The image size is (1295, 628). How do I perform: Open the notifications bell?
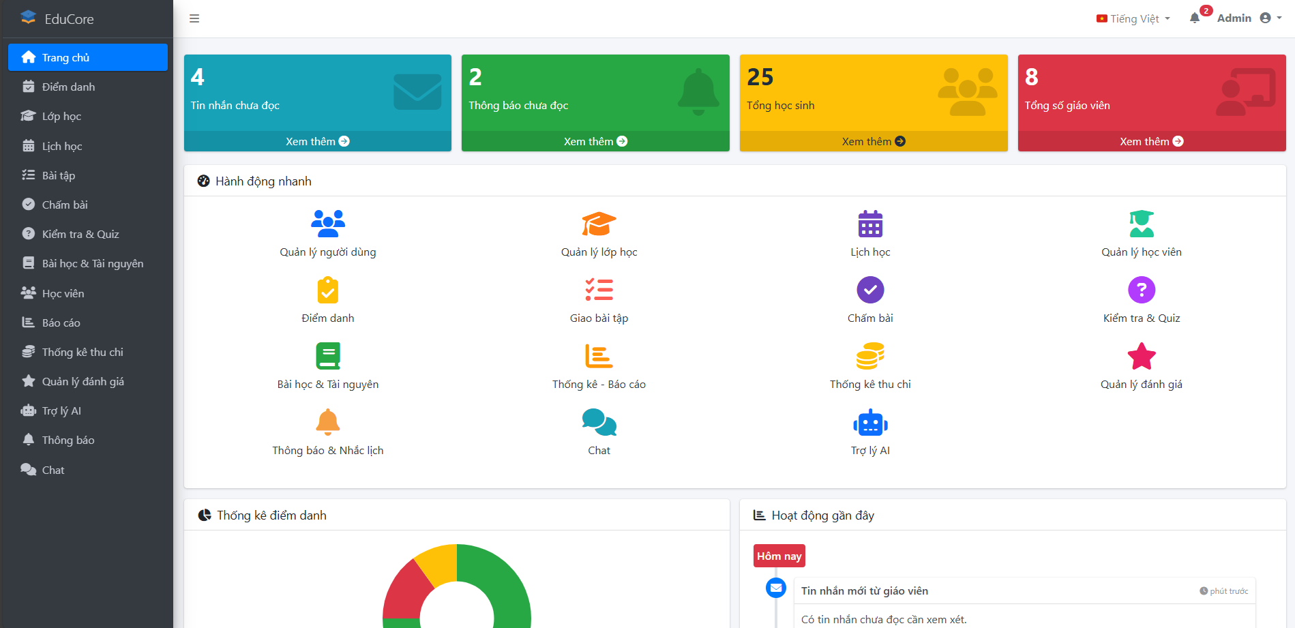coord(1195,18)
